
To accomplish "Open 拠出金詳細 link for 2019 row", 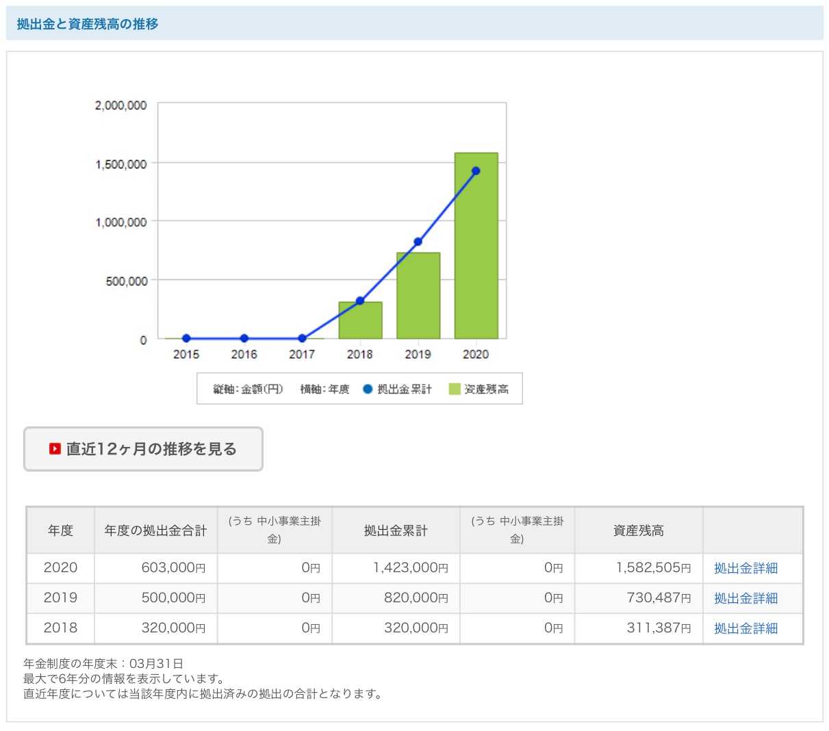I will click(745, 598).
